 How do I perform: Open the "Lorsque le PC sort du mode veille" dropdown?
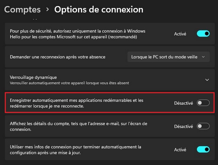pyautogui.click(x=168, y=57)
